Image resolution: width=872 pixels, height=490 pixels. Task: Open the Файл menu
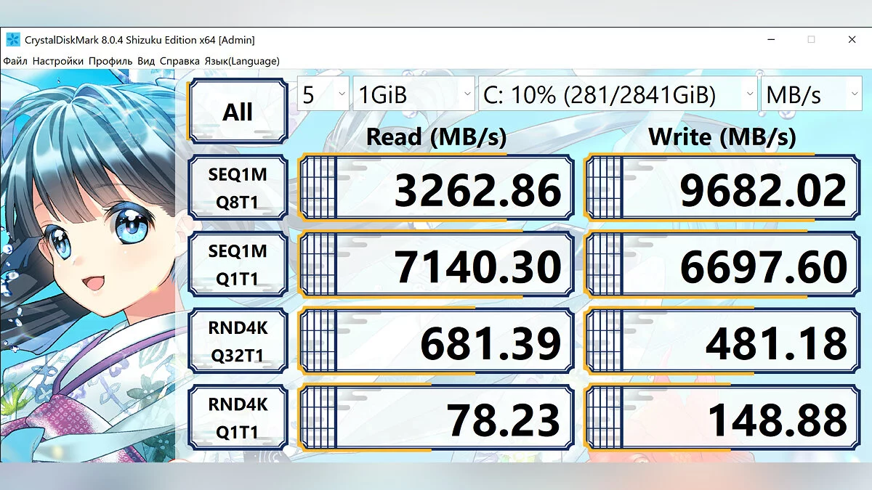click(16, 61)
